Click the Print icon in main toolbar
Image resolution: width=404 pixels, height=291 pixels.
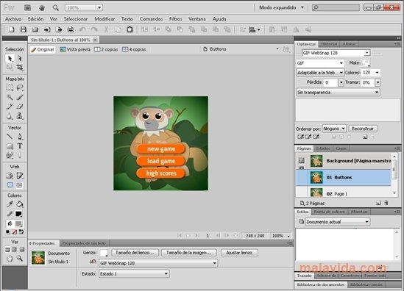pos(71,29)
